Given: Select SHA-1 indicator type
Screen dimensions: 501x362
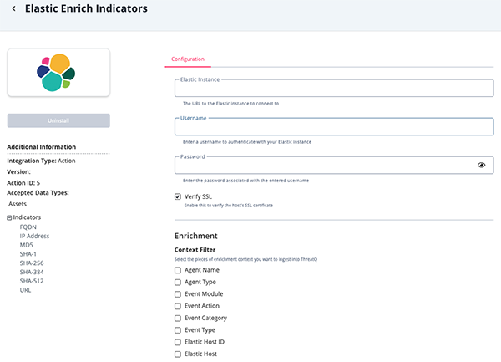Looking at the screenshot, I should (x=28, y=254).
